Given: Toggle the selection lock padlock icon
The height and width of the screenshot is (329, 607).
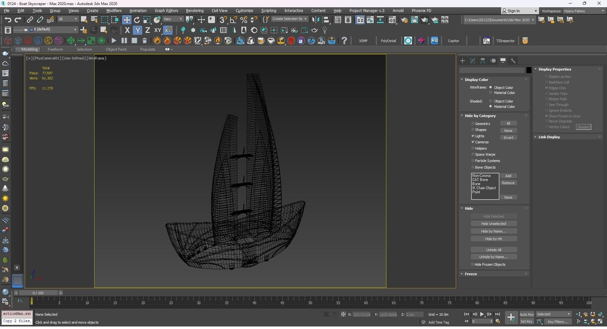Looking at the screenshot, I should 334,314.
